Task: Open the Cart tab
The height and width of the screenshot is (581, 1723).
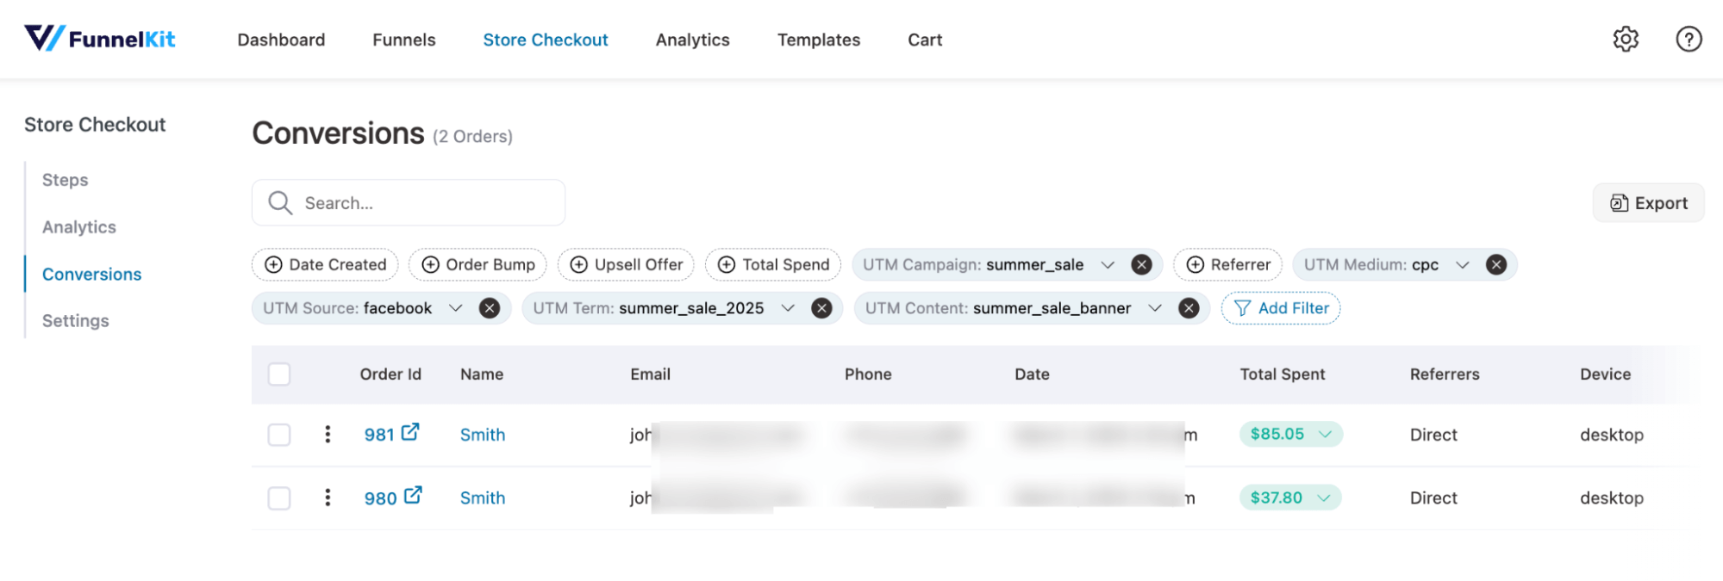Action: [925, 40]
